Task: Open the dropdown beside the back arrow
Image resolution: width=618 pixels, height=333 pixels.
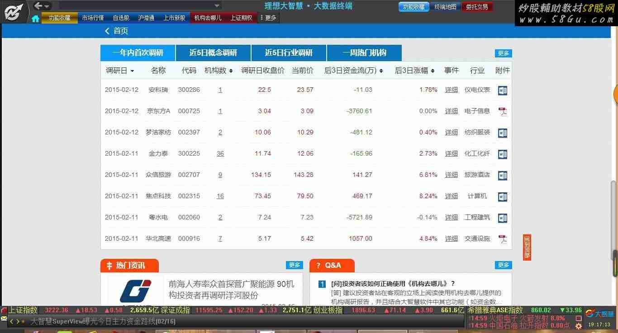Action: click(47, 6)
